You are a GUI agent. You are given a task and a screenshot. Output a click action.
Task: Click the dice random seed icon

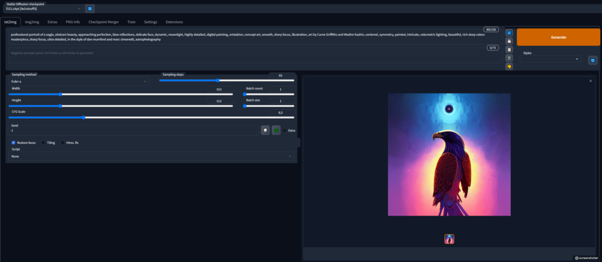[265, 130]
